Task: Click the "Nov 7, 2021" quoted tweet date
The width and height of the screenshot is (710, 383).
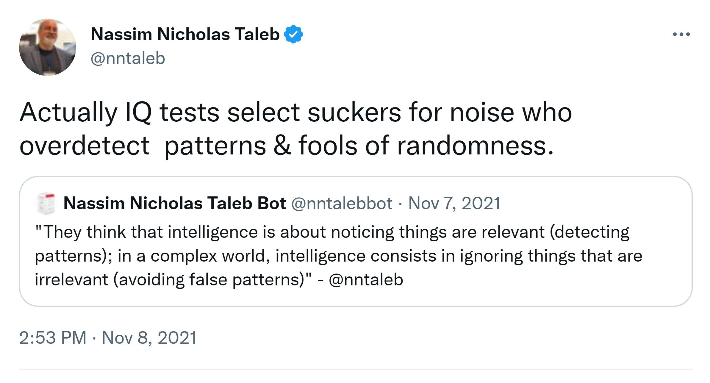Action: click(454, 203)
